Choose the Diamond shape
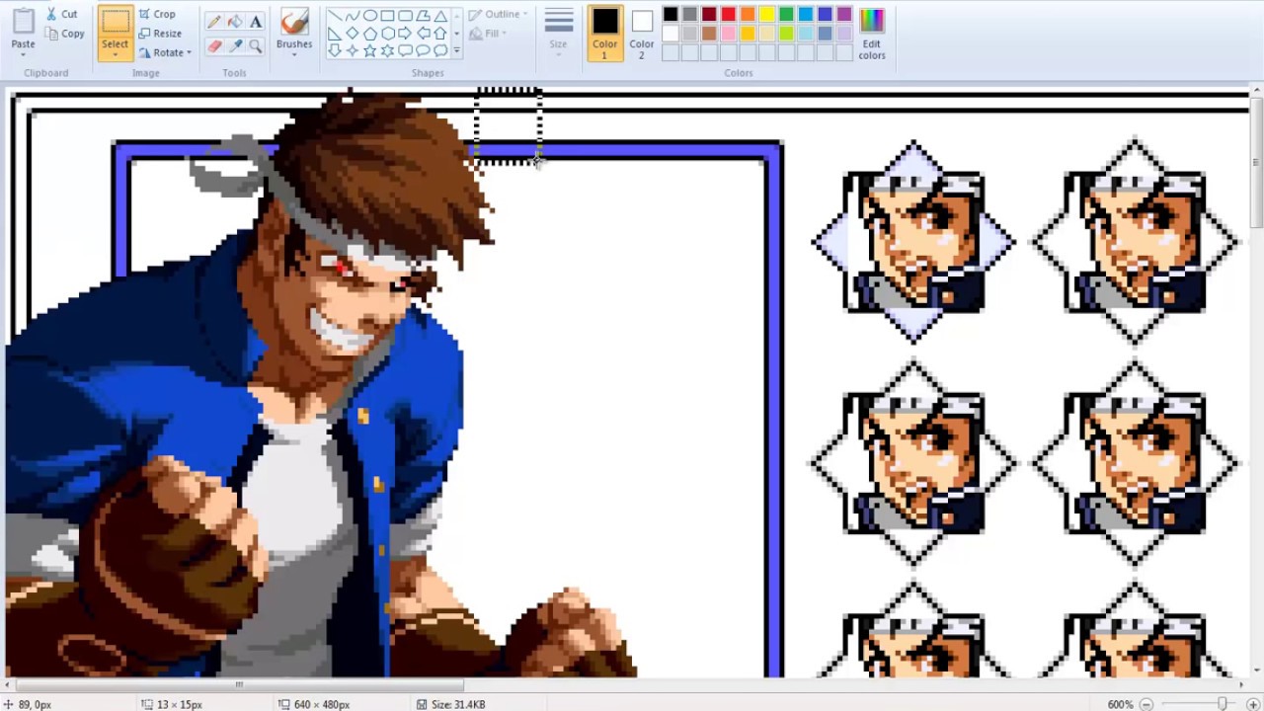Screen dimensions: 1264x711 (353, 34)
